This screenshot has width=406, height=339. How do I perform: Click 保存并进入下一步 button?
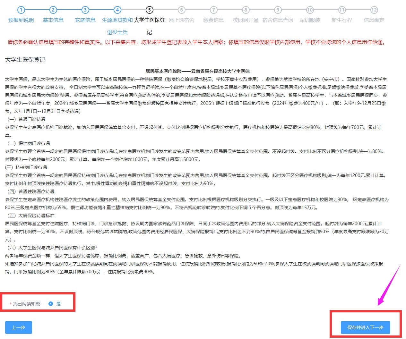tap(365, 327)
